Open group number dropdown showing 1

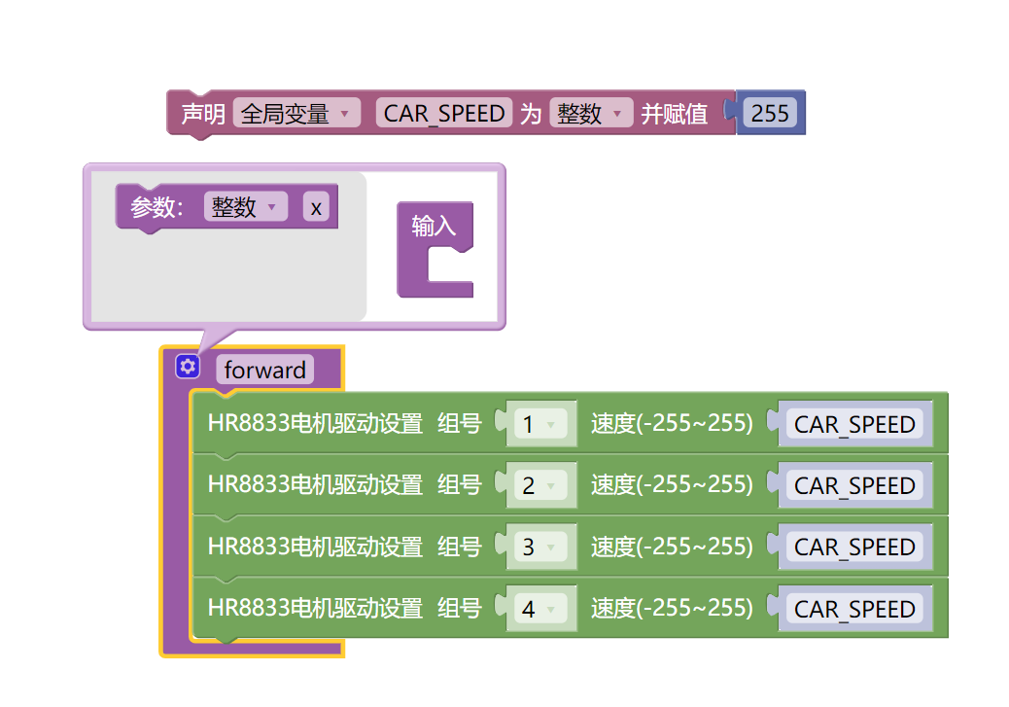539,424
